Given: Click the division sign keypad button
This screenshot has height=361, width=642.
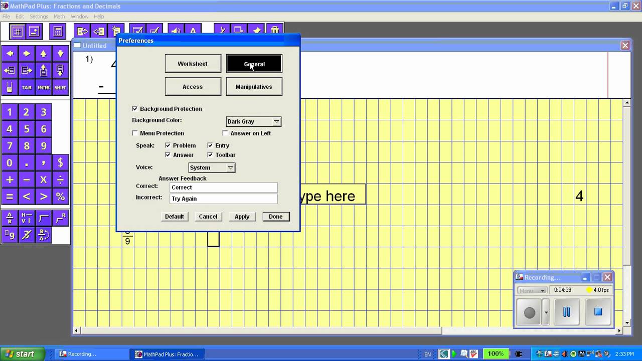Looking at the screenshot, I should click(x=60, y=180).
